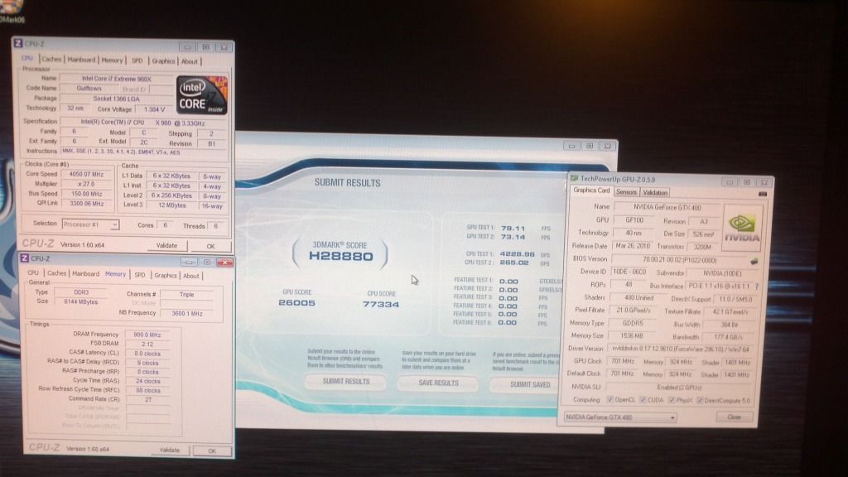Screen dimensions: 848x477
Task: Click the multiplier value "x 27.0"
Action: (x=86, y=184)
